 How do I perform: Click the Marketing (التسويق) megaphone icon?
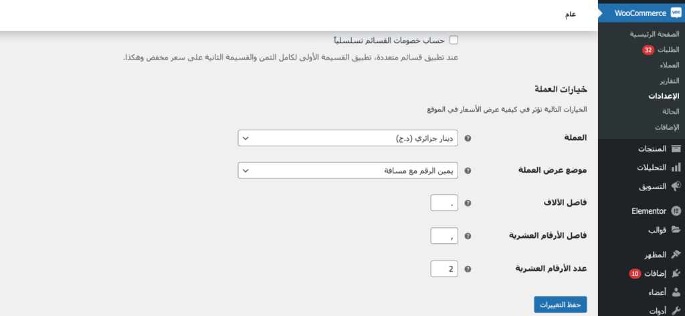[x=676, y=186]
